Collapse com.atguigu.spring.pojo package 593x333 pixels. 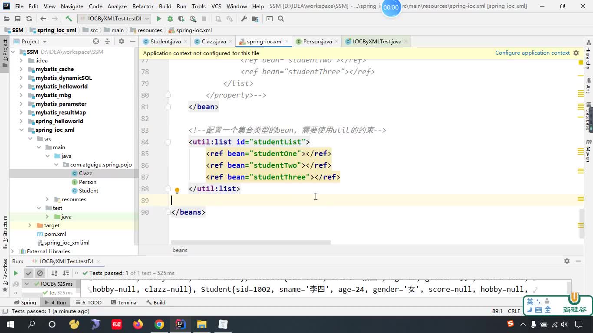(x=56, y=165)
